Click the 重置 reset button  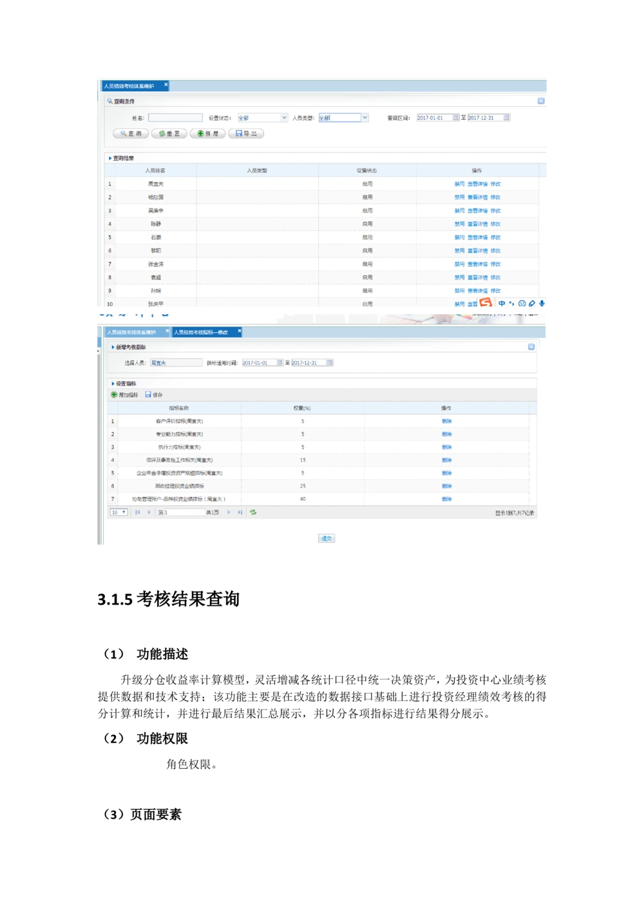[x=169, y=134]
